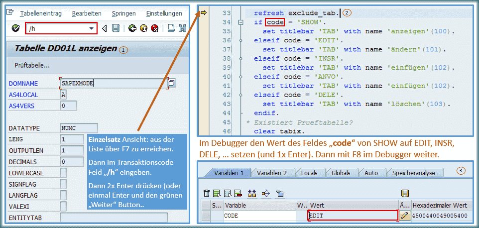Click the green Back arrow icon

click(132, 28)
